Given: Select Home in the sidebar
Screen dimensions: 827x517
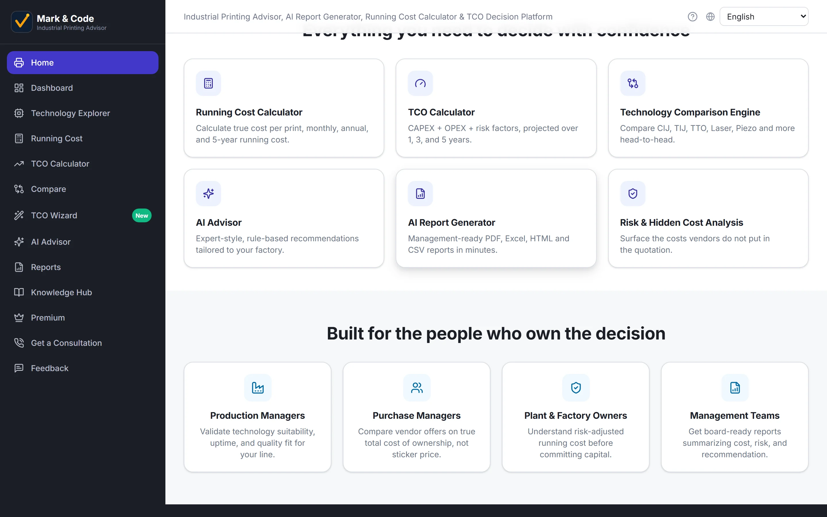Looking at the screenshot, I should click(x=83, y=63).
